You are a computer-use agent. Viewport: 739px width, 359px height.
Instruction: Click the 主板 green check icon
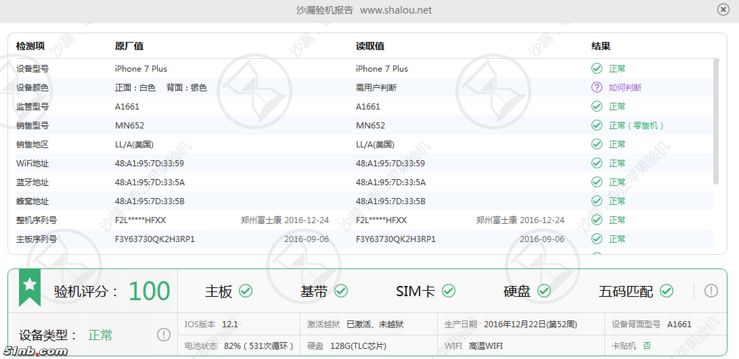pyautogui.click(x=246, y=291)
